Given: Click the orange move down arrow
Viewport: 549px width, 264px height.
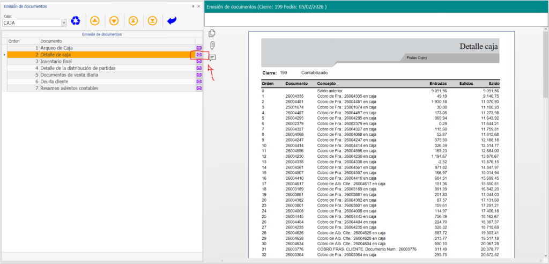Looking at the screenshot, I should click(114, 21).
